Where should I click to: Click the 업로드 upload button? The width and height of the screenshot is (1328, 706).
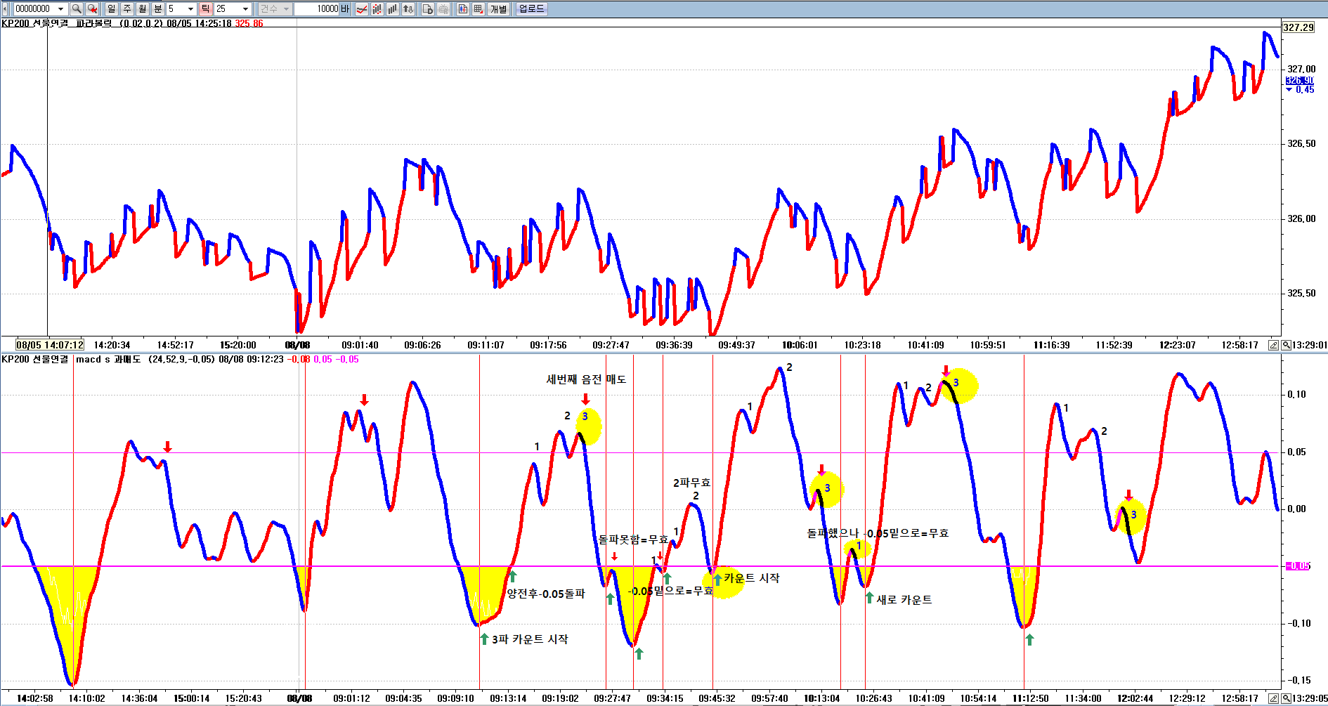tap(531, 9)
